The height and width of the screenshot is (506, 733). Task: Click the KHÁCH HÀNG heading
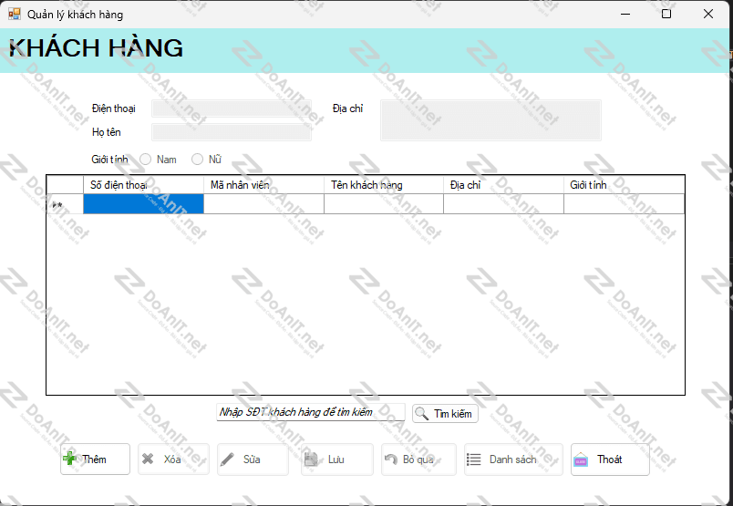[96, 48]
